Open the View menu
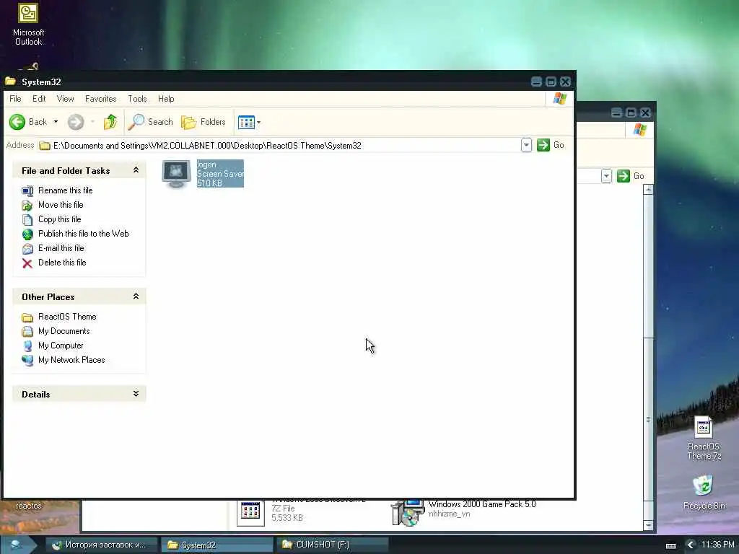Viewport: 739px width, 554px height. (65, 98)
